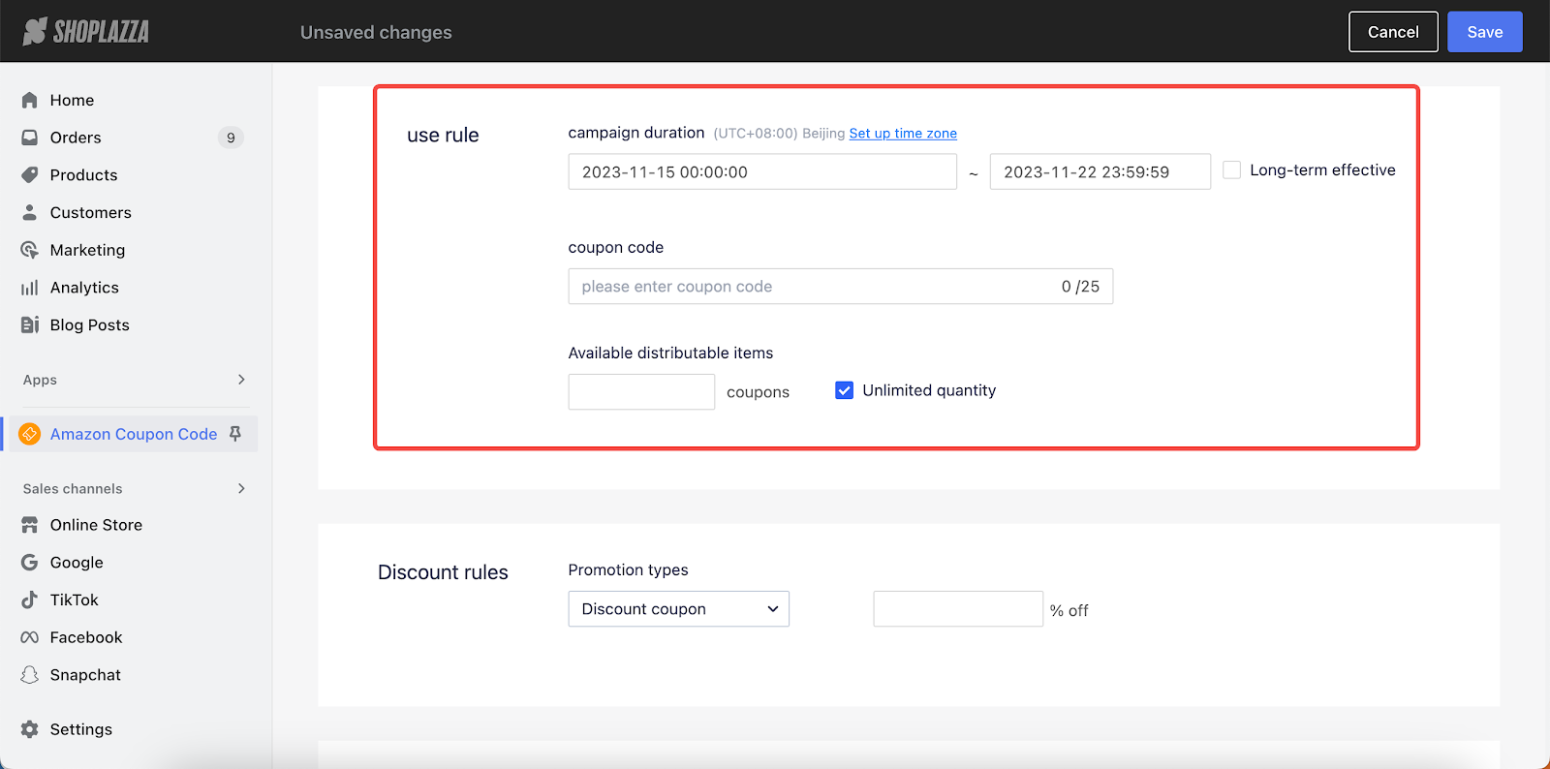Screen dimensions: 1550x769
Task: Select Amazon Coupon Code app
Action: (134, 434)
